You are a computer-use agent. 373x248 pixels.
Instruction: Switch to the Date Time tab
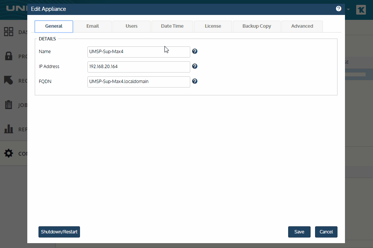coord(172,26)
